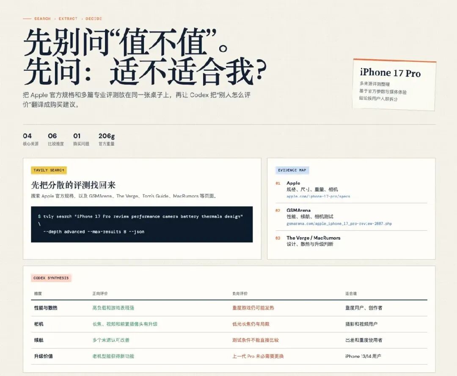Image resolution: width=457 pixels, height=376 pixels.
Task: Open the apple.com/iphone-17-pro/specs link
Action: (318, 196)
